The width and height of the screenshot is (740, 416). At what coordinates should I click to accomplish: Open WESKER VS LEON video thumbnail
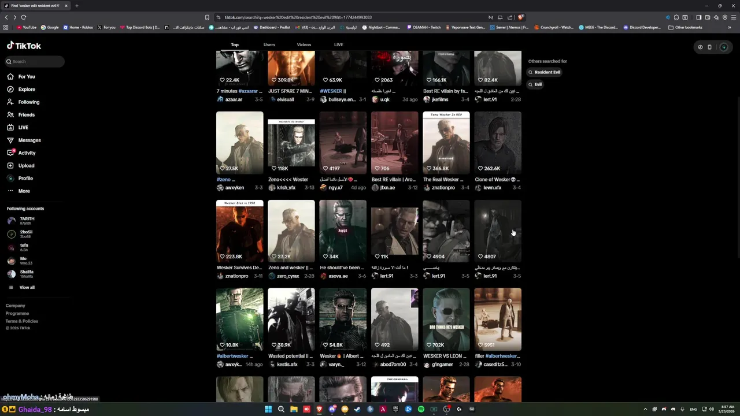[446, 320]
